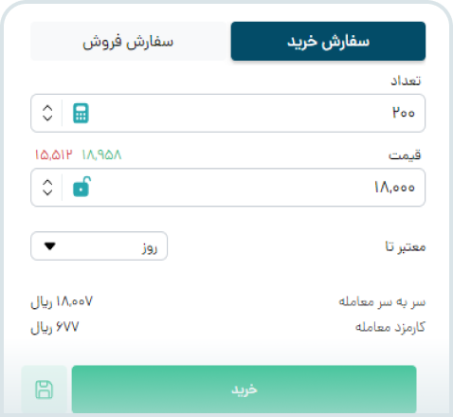Image resolution: width=453 pixels, height=417 pixels.
Task: Click break-even price ۱۸,۰۰۷ ریال
Action: click(x=62, y=301)
